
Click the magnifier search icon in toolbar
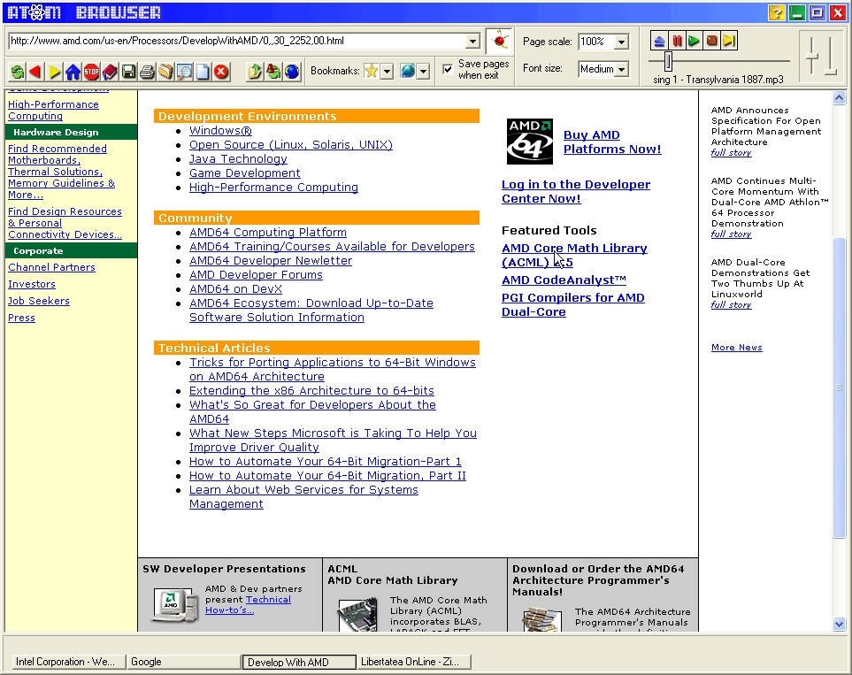tap(184, 72)
